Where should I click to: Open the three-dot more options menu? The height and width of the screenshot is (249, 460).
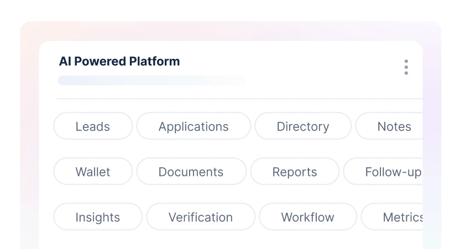click(x=406, y=67)
